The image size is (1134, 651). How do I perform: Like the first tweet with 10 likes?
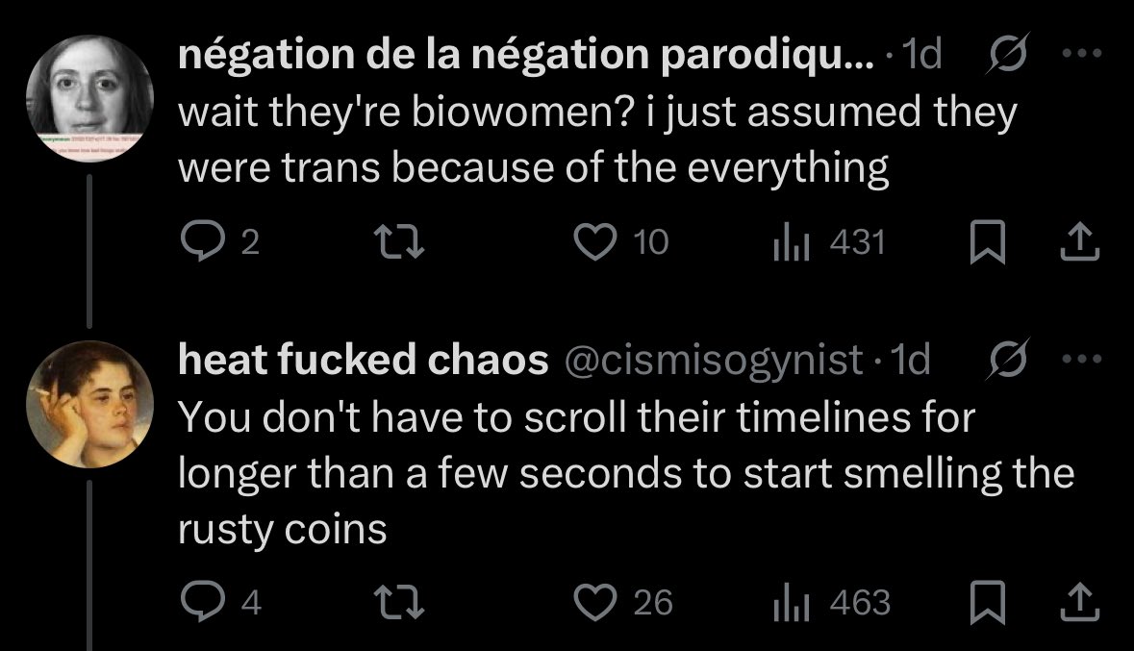620,241
